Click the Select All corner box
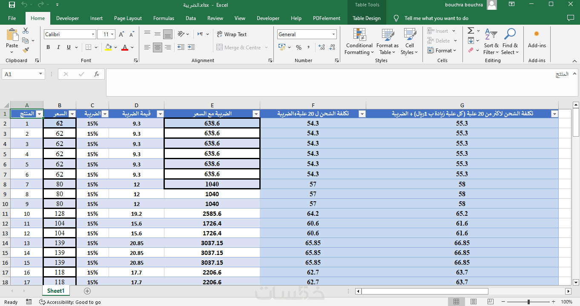580x306 pixels. (5, 105)
